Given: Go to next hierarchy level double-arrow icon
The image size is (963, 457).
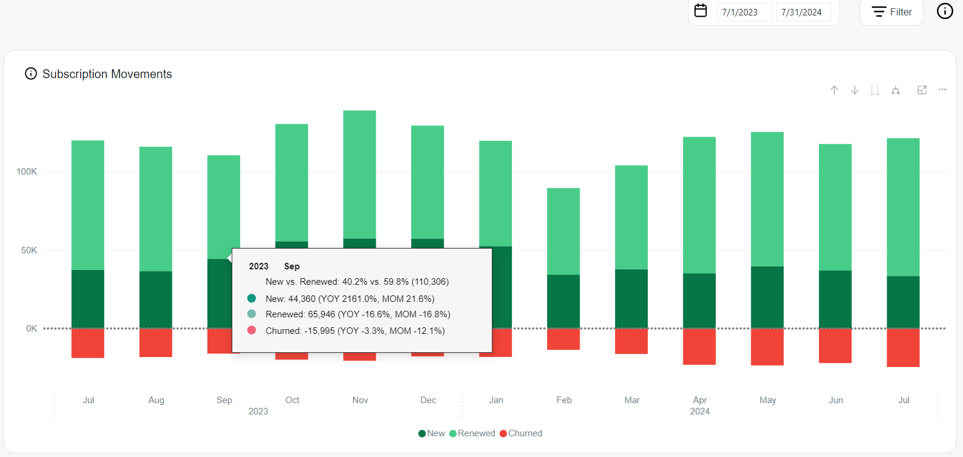Looking at the screenshot, I should pos(875,90).
